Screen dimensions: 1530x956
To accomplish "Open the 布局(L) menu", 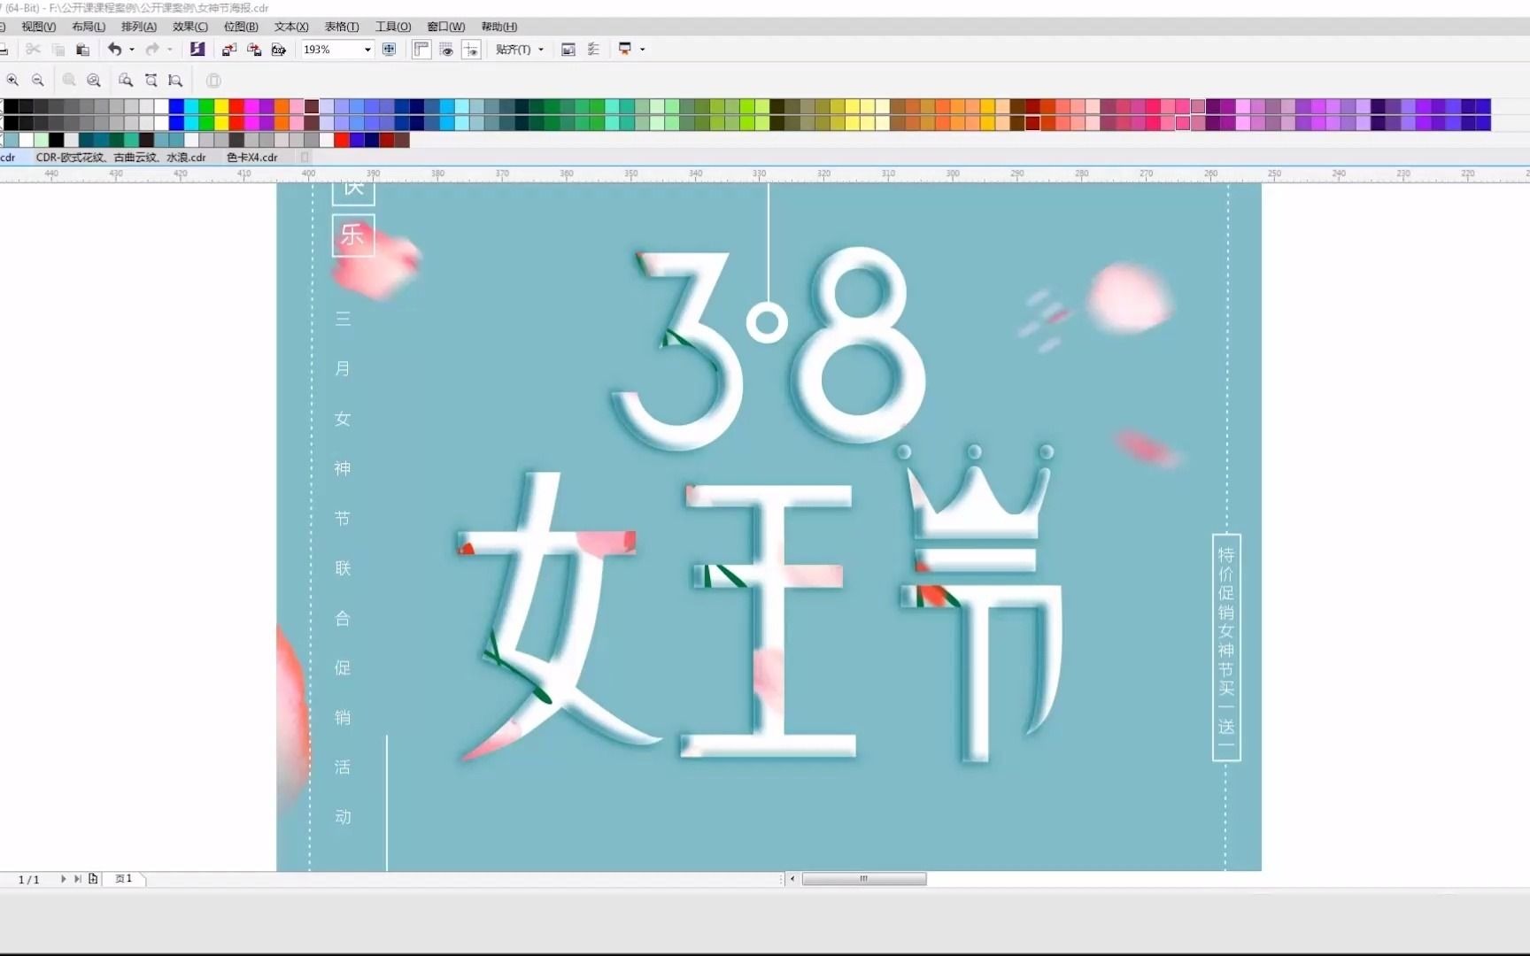I will (89, 27).
